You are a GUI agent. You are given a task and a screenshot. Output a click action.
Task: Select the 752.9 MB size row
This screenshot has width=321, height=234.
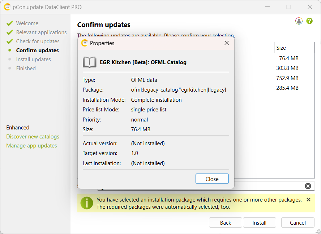[x=287, y=78]
